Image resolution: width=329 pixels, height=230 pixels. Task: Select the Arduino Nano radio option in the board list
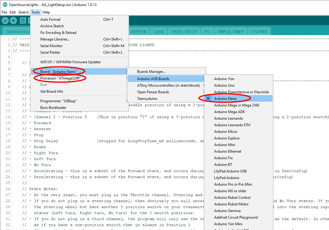click(x=225, y=99)
